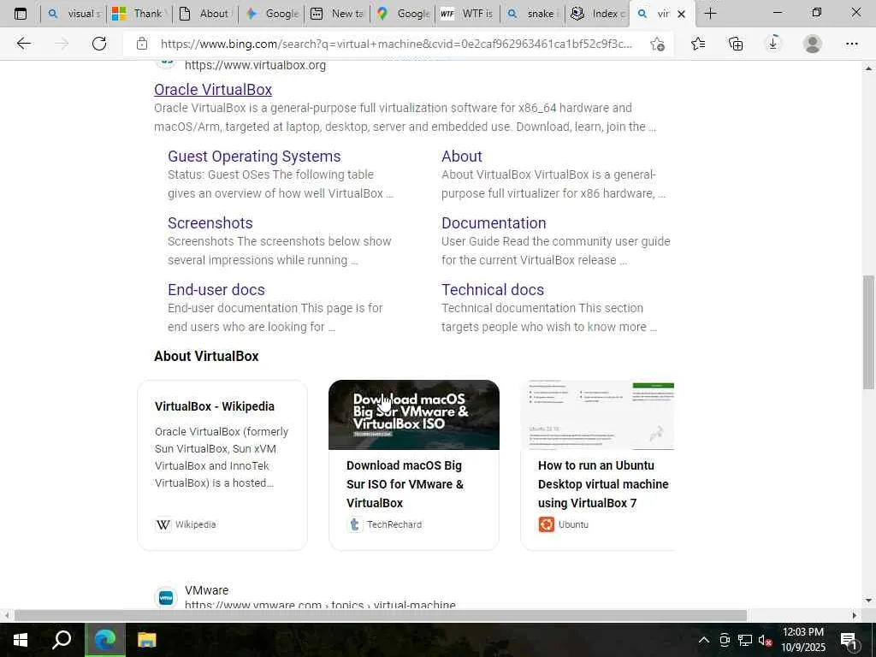Refresh the Bing search page

pos(99,44)
